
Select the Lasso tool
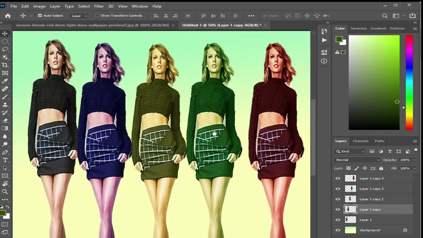click(5, 49)
